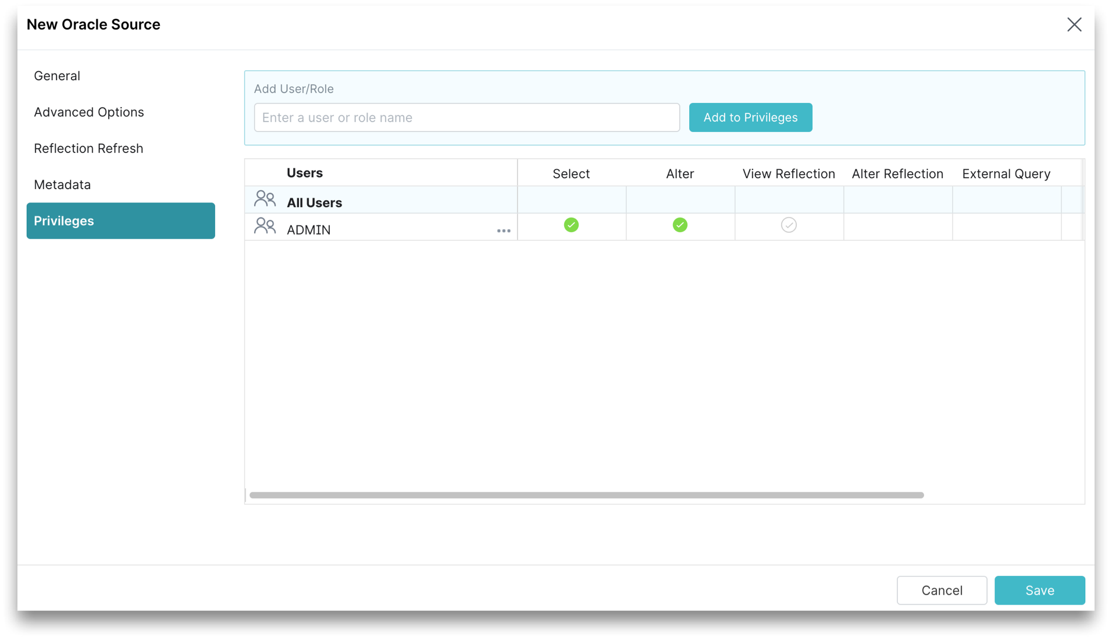1112x640 pixels.
Task: Save the new Oracle source
Action: pos(1040,590)
